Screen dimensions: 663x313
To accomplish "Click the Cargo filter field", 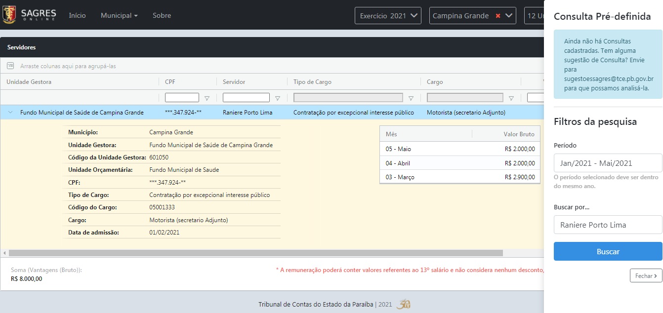I will tap(465, 98).
